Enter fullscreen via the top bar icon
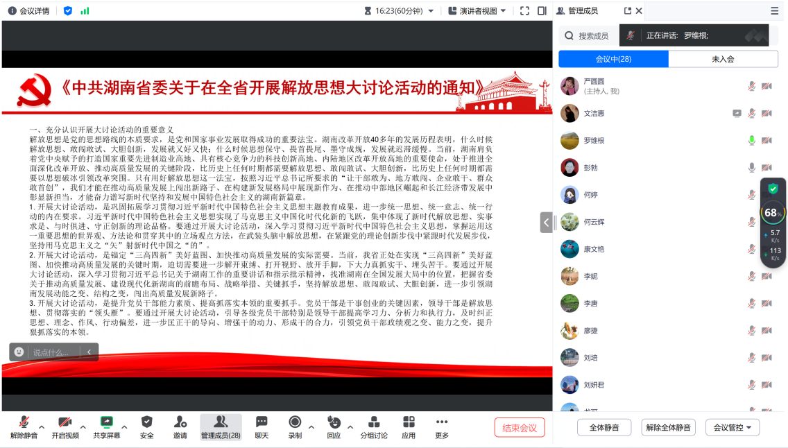The height and width of the screenshot is (448, 788). 524,11
